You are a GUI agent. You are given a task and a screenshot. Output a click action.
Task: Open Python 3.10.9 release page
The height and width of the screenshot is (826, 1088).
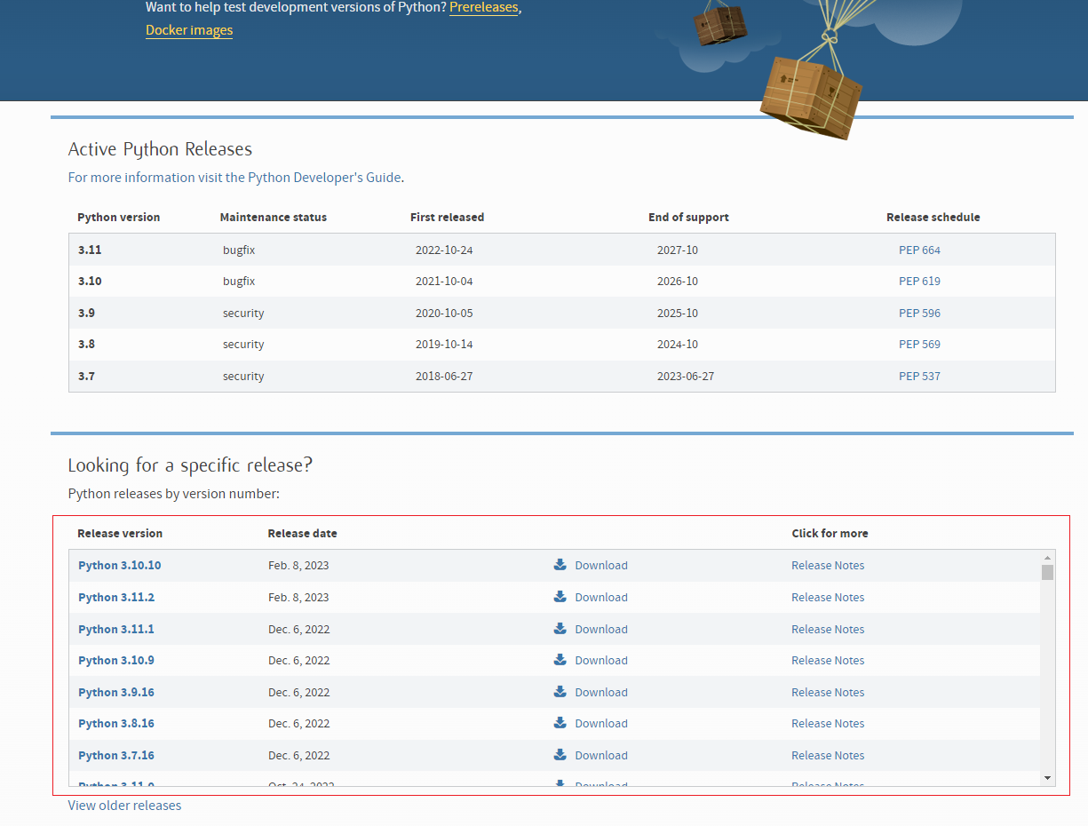click(116, 661)
